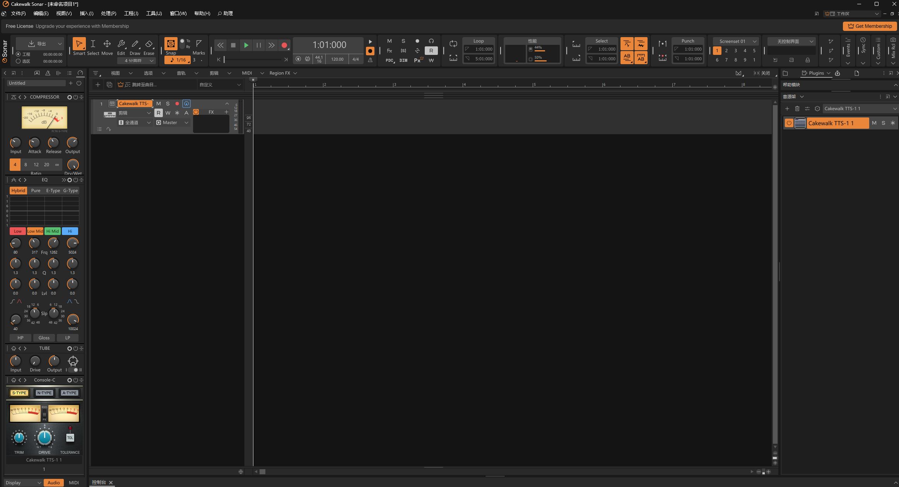Fast forward the transport
899x487 pixels.
[x=272, y=45]
